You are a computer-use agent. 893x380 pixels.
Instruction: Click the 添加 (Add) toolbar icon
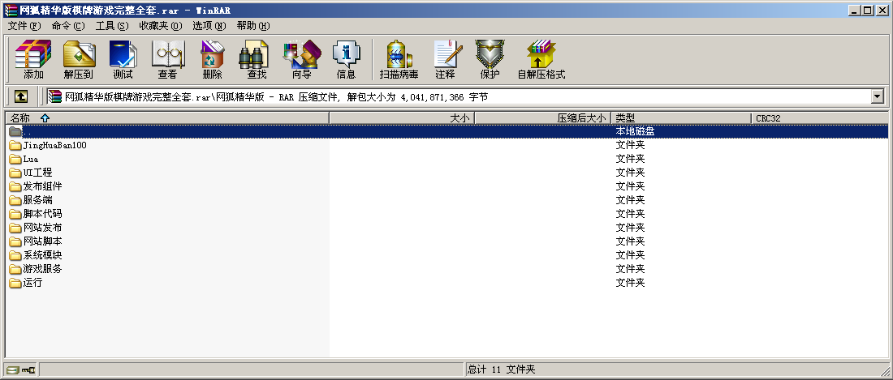coord(33,54)
